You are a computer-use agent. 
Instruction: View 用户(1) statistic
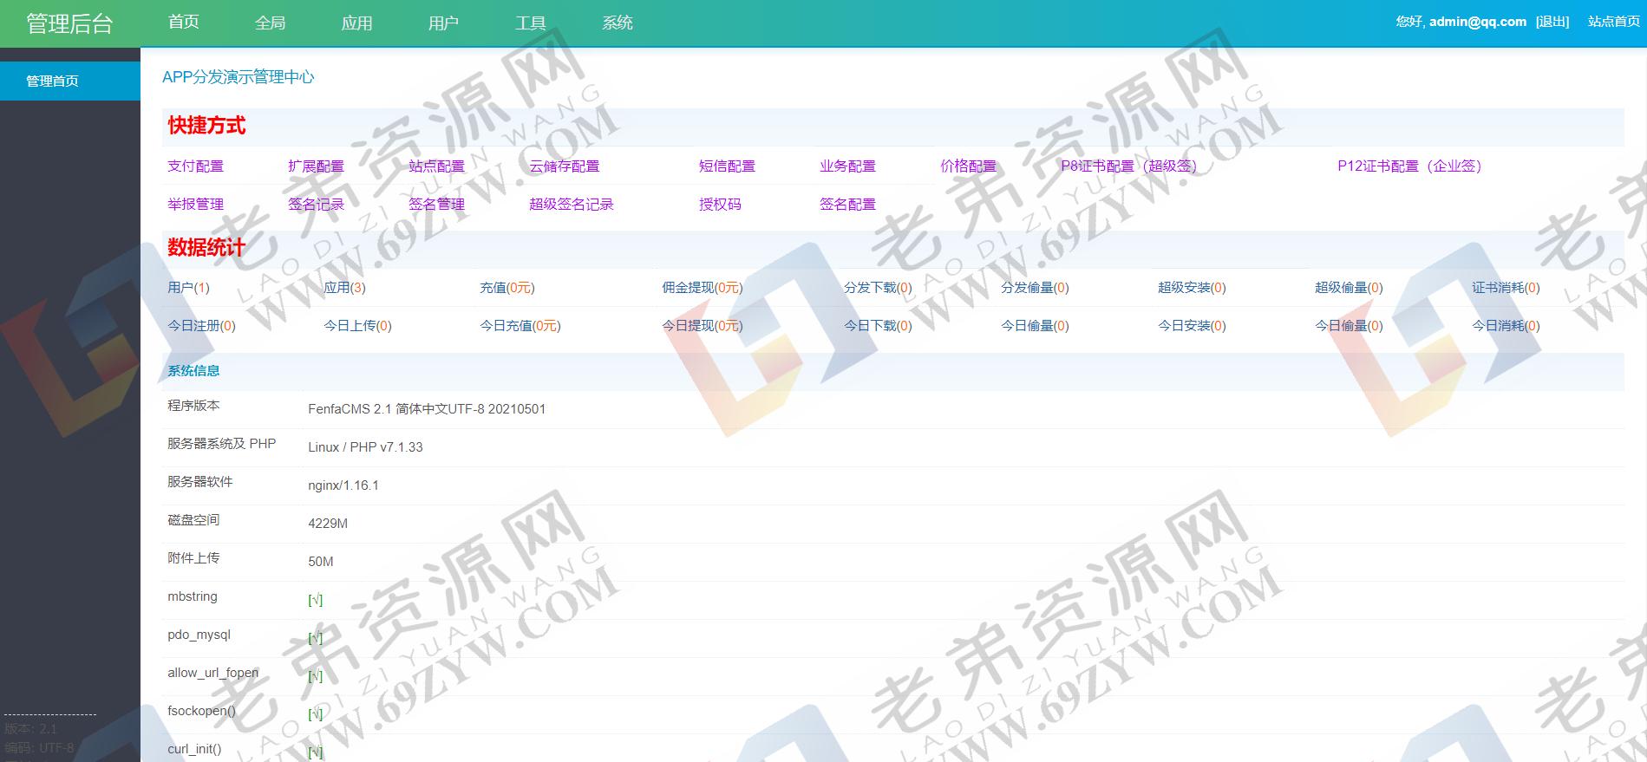tap(189, 287)
